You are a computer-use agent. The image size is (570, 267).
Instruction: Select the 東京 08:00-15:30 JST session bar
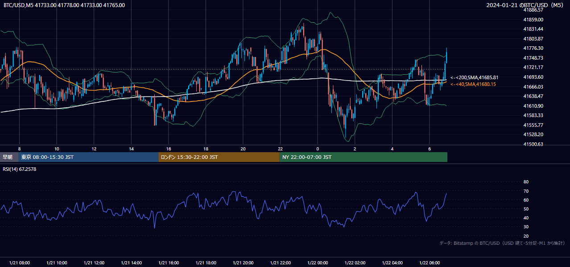click(x=89, y=157)
